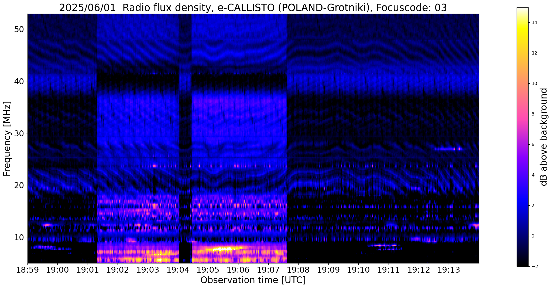Viewport: 552px width, 288px height.
Task: Select the 8 dB colorbar tick label
Action: [533, 114]
